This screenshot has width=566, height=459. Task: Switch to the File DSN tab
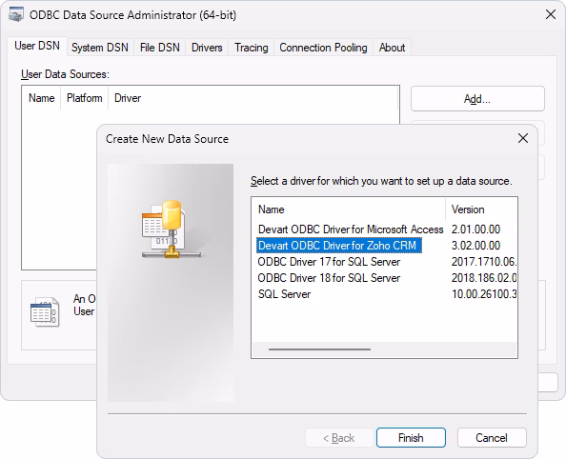[x=159, y=48]
